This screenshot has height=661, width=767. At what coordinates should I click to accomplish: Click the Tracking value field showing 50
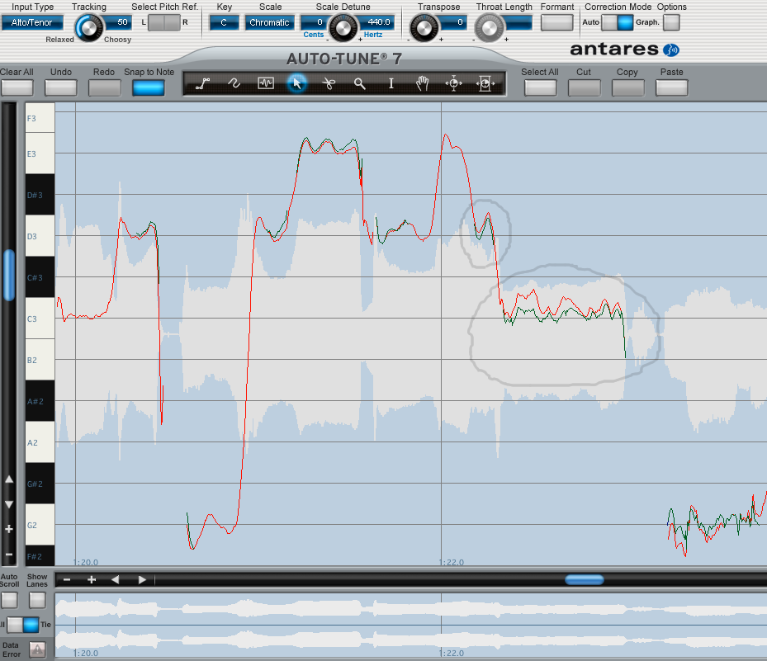pos(117,22)
